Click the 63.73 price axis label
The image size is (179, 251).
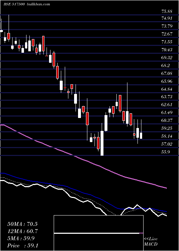(167, 97)
